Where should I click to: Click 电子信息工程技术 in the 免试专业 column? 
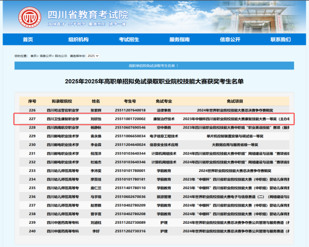[164, 136]
